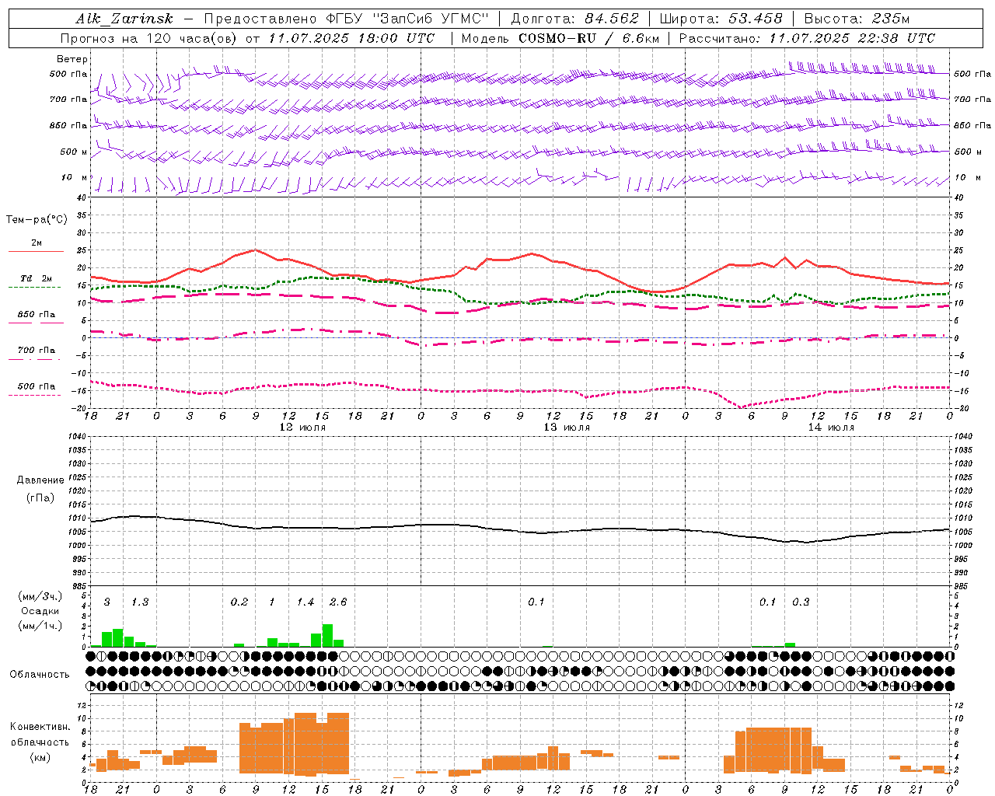This screenshot has height=796, width=995.
Task: Click the 2.6 precipitation total value
Action: click(x=338, y=602)
